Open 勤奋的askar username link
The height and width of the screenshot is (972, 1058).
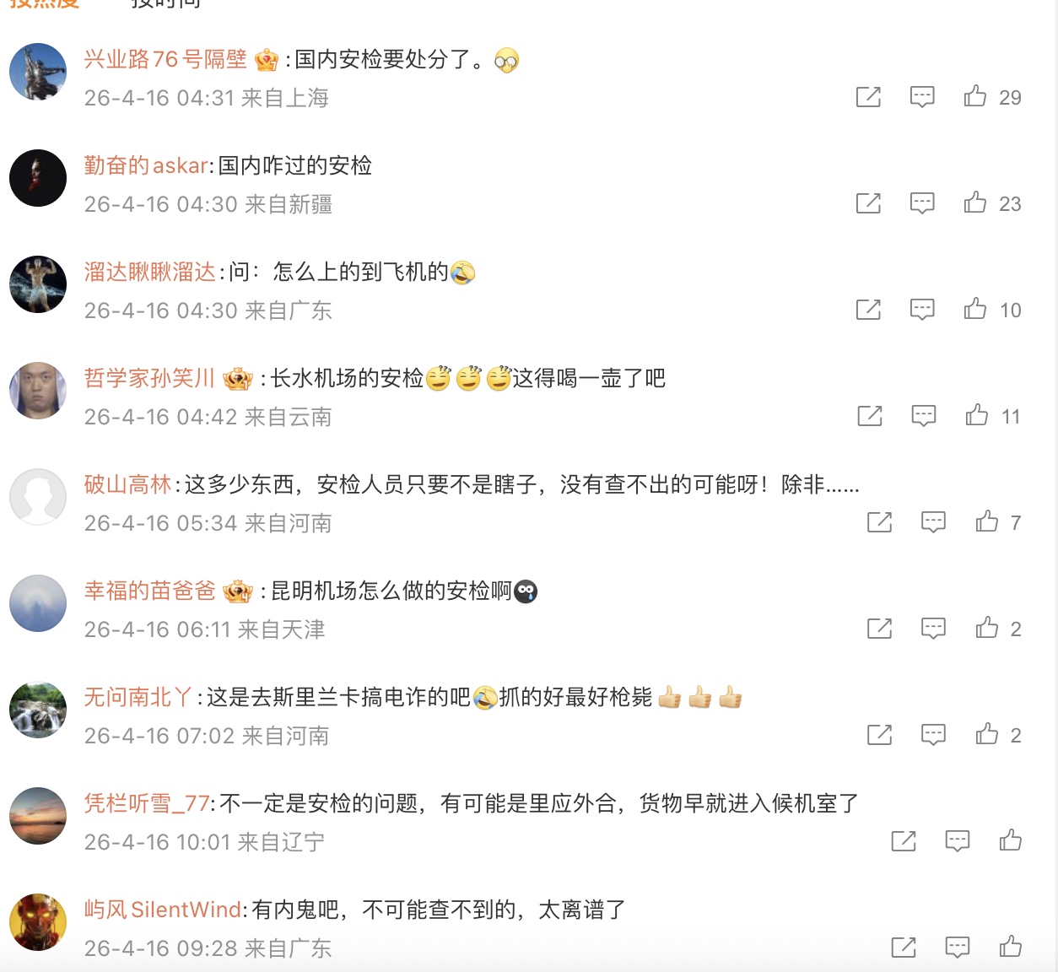146,165
